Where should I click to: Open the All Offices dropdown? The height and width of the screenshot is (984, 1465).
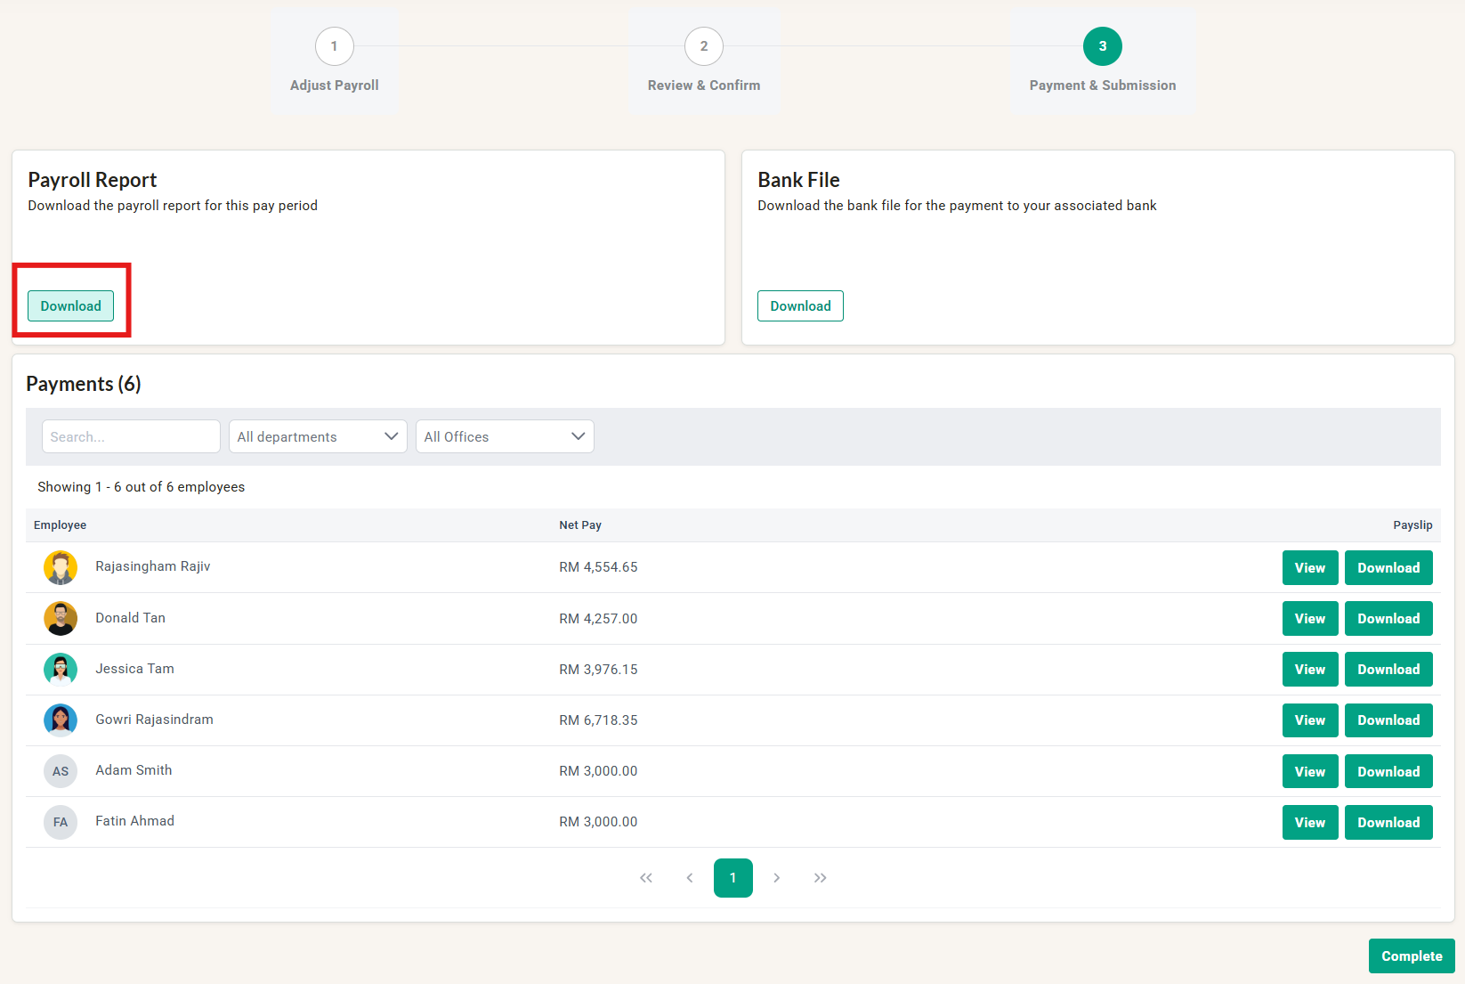505,436
